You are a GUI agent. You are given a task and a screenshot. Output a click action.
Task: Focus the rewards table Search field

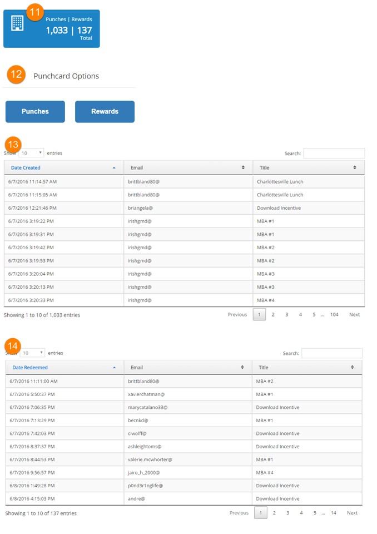pyautogui.click(x=332, y=353)
